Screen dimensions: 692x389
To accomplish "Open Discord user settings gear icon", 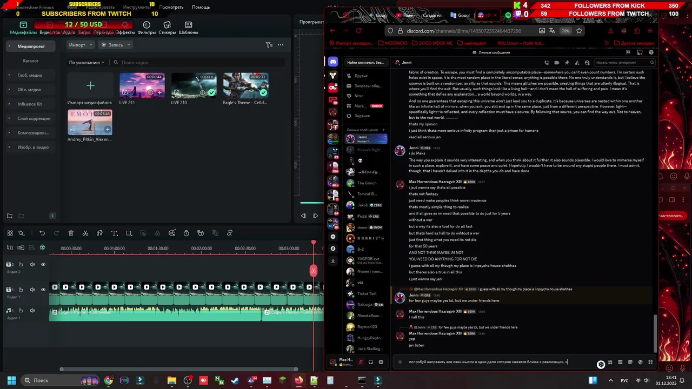I will [381, 362].
